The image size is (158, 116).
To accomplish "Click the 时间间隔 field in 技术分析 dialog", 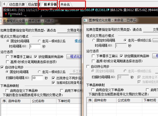I will coord(35,46).
